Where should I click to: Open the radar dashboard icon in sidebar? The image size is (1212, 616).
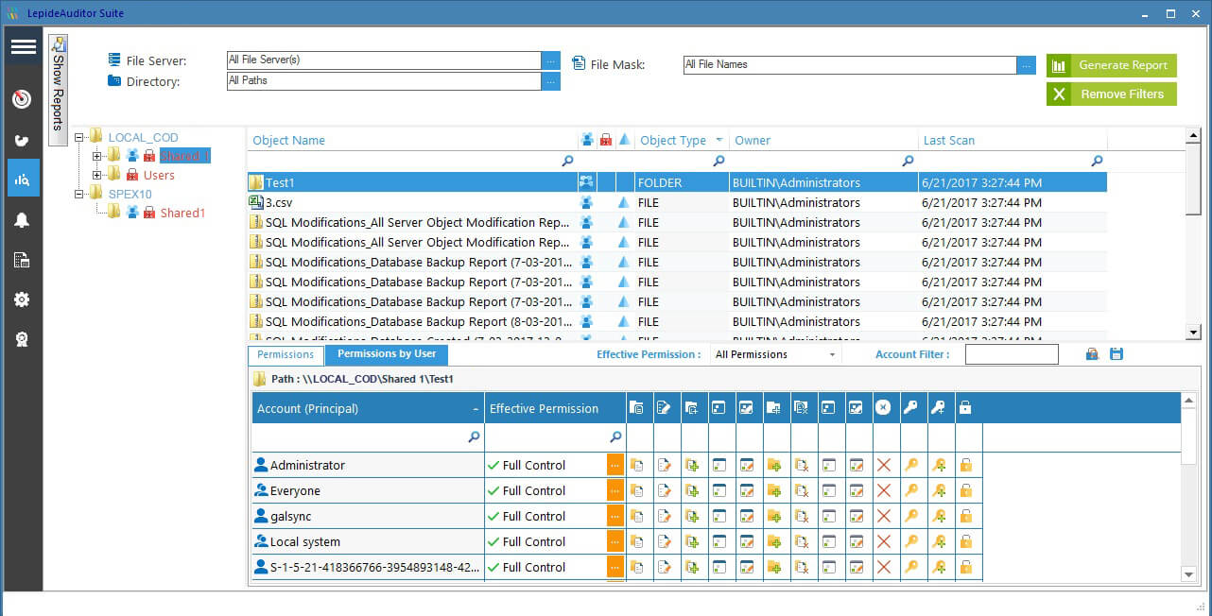pos(23,99)
